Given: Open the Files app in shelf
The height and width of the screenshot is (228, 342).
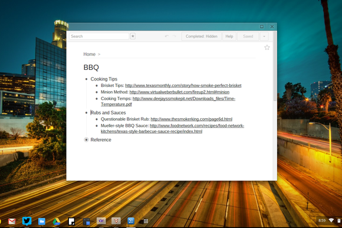Looking at the screenshot, I should click(x=42, y=222).
